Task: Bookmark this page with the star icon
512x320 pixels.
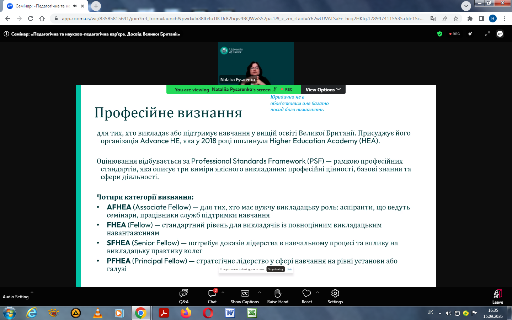Action: (x=456, y=18)
